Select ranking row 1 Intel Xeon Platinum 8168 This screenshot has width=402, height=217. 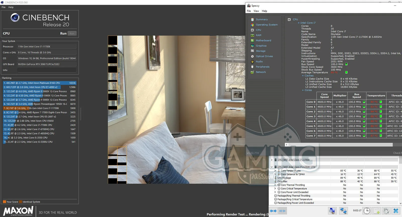tap(40, 83)
